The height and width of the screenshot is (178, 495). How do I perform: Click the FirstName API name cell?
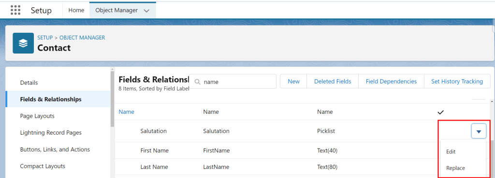(216, 151)
